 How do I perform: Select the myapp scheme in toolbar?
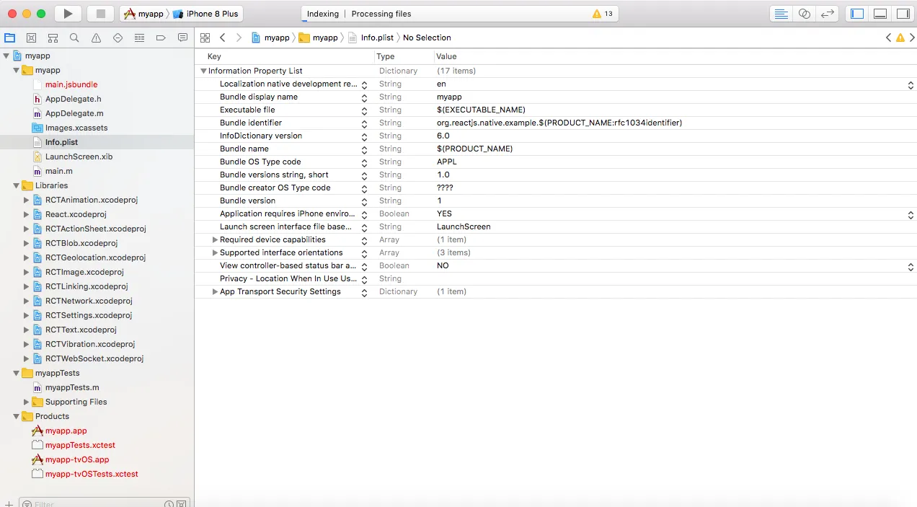[x=143, y=14]
